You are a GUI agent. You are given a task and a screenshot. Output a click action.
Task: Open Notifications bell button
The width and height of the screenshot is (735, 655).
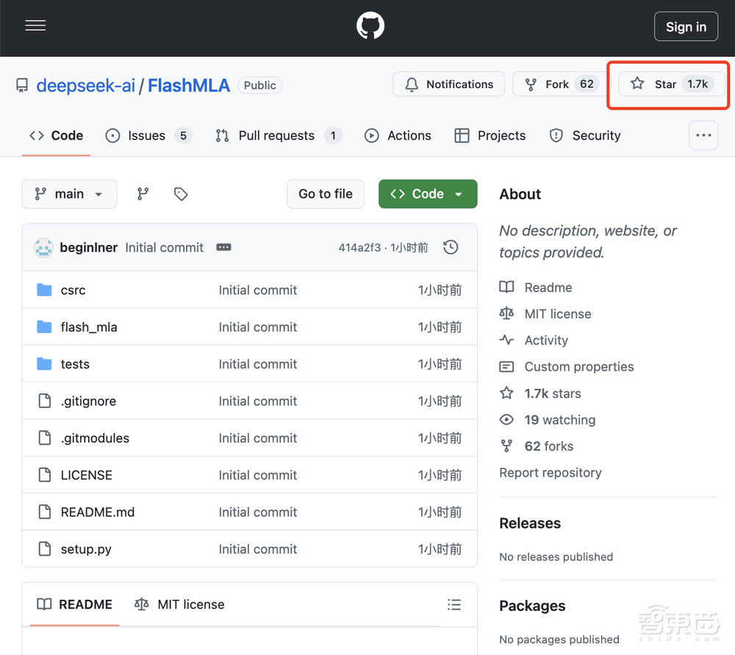[448, 85]
